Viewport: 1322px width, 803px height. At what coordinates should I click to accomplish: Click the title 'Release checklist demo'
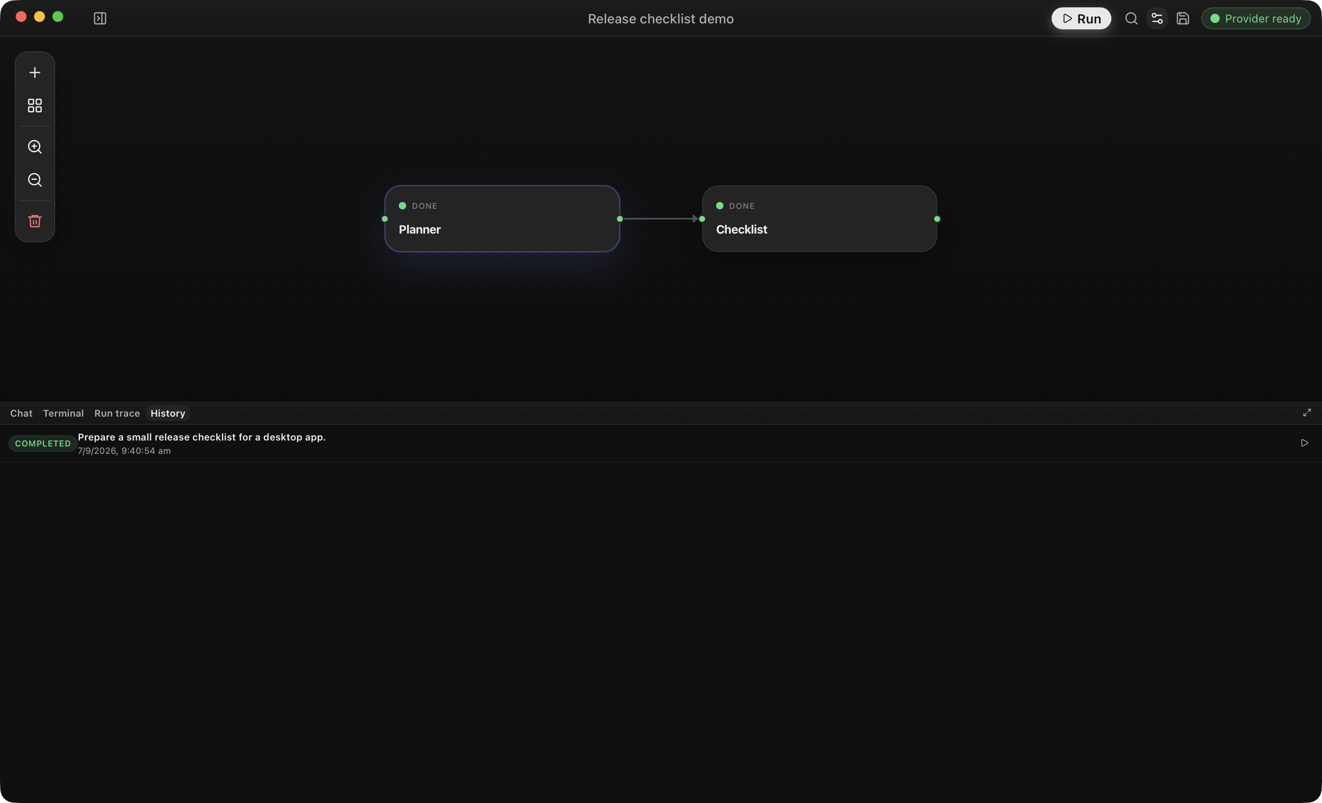[661, 19]
